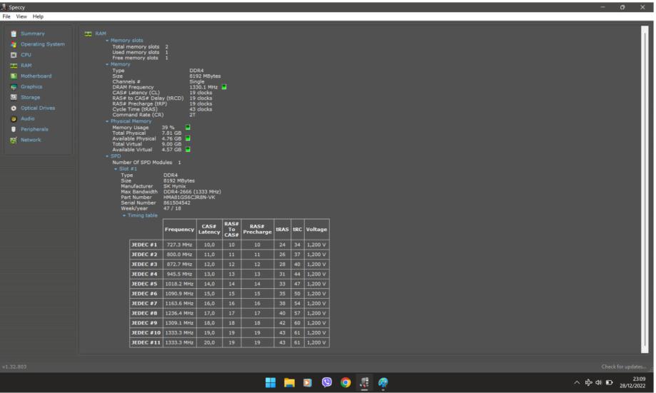The width and height of the screenshot is (656, 393).
Task: Click the JEDEC #11 row header
Action: [146, 342]
